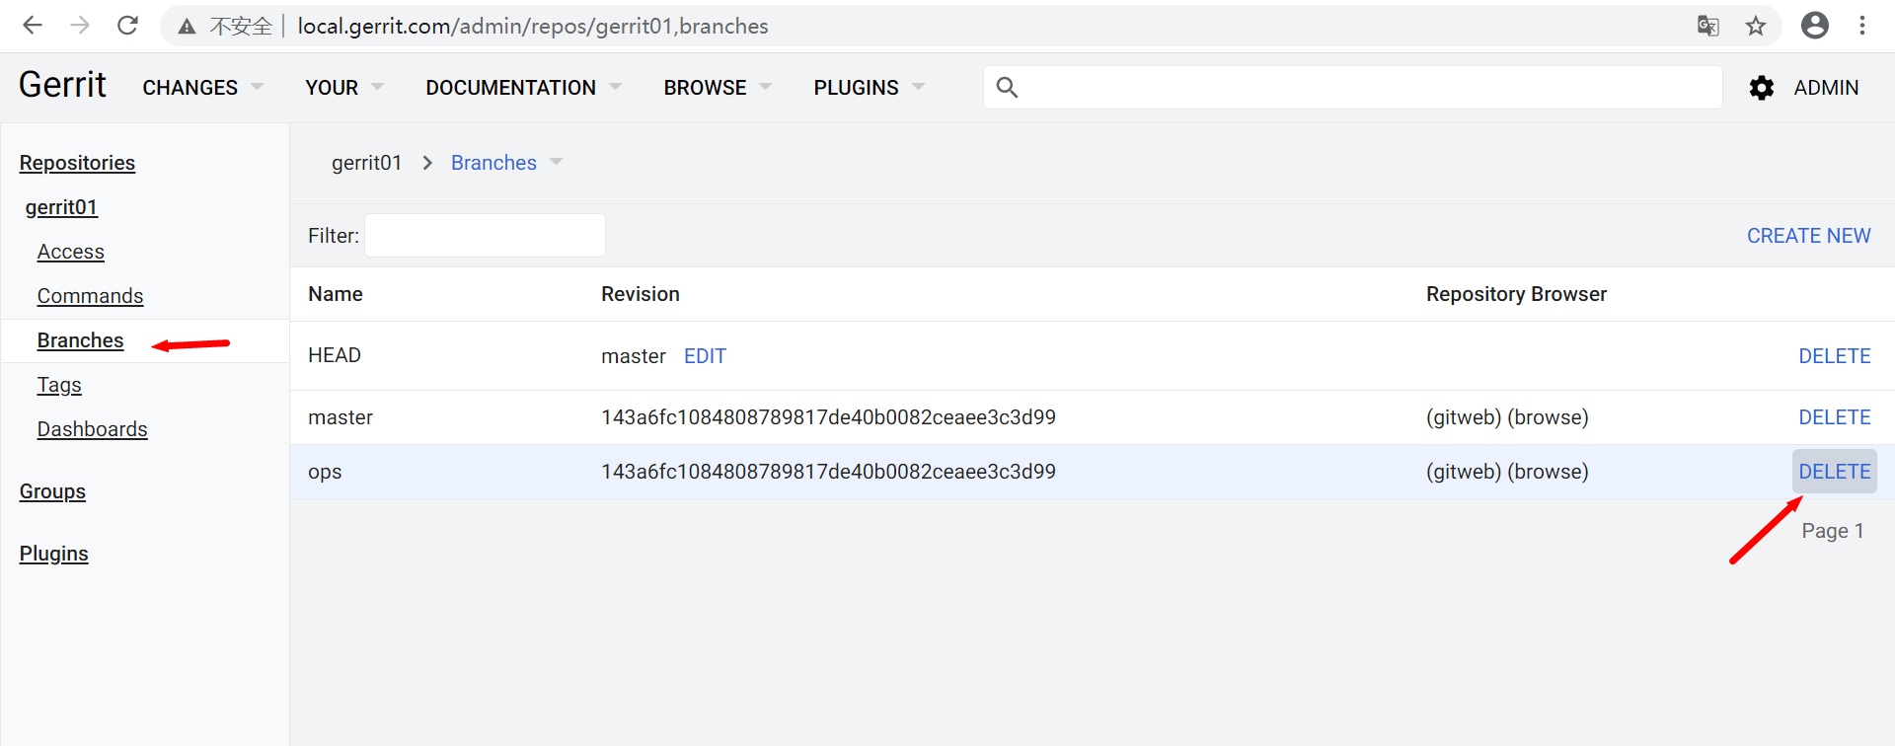Open the CHANGES dropdown menu
This screenshot has height=746, width=1895.
(x=202, y=88)
